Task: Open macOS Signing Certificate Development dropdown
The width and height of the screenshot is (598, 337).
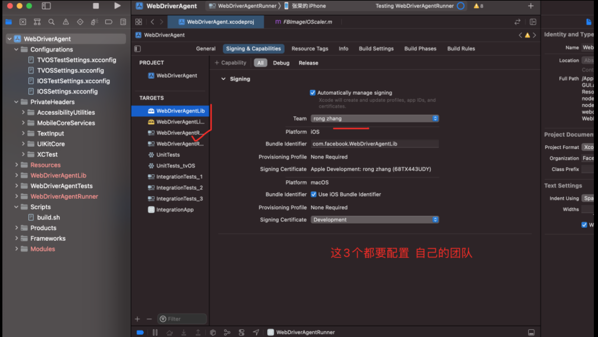Action: click(x=375, y=220)
